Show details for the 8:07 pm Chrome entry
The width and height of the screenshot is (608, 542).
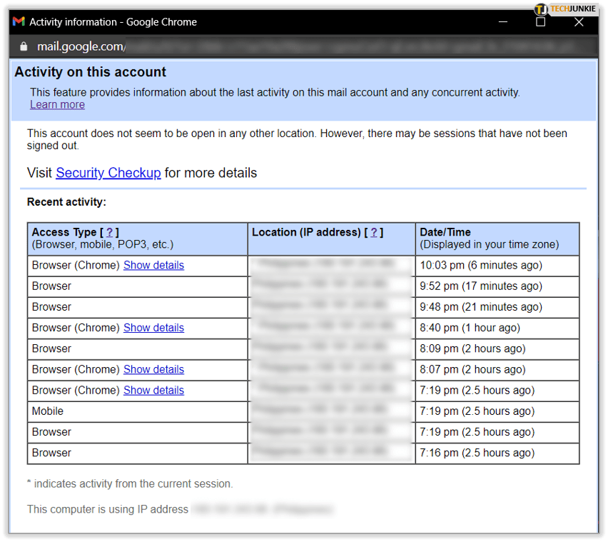153,369
